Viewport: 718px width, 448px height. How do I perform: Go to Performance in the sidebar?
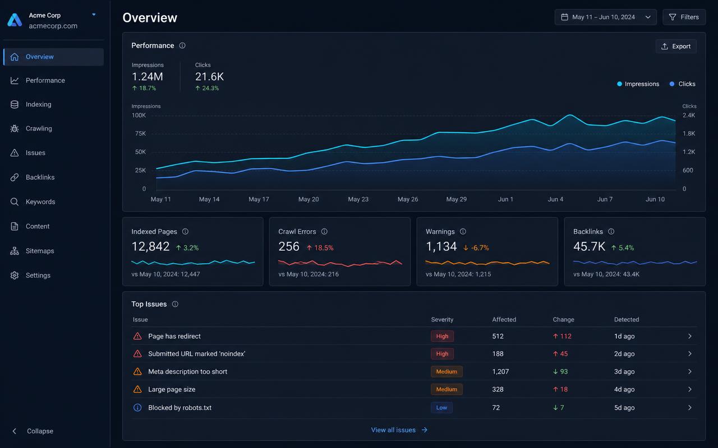point(53,81)
